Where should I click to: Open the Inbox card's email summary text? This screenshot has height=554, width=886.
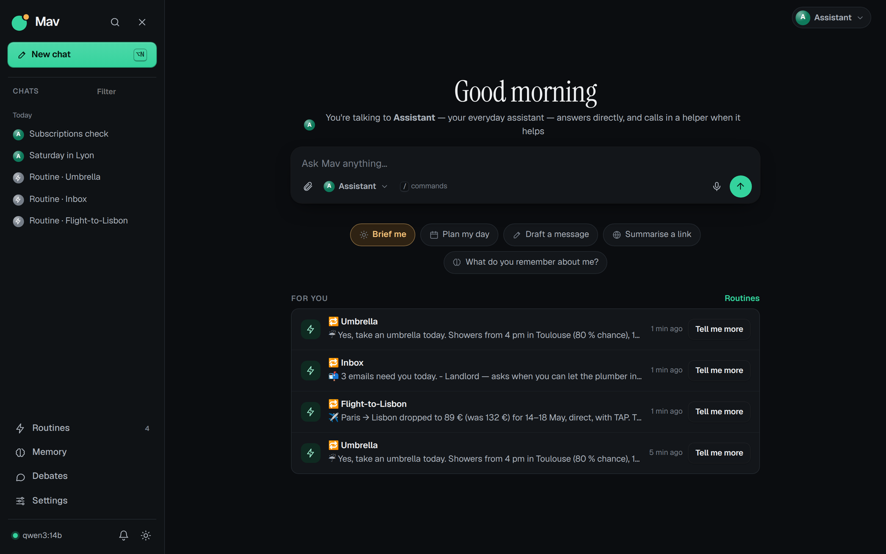(x=485, y=377)
